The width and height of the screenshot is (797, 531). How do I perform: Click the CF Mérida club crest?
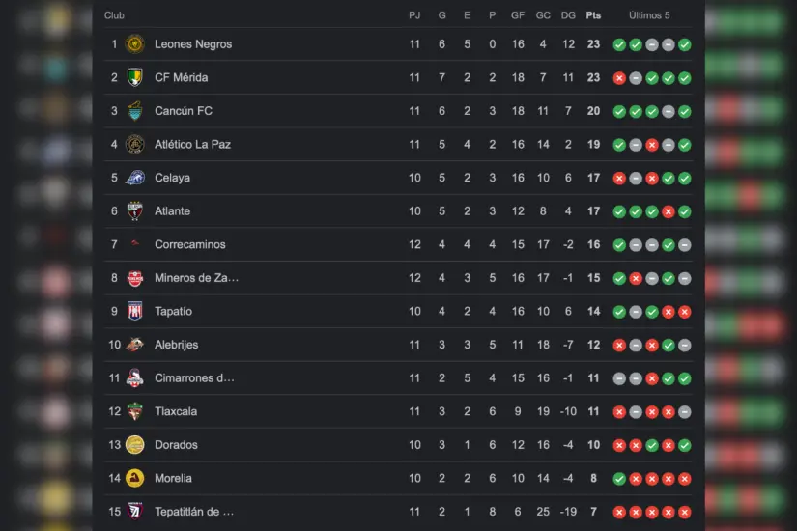pos(134,77)
